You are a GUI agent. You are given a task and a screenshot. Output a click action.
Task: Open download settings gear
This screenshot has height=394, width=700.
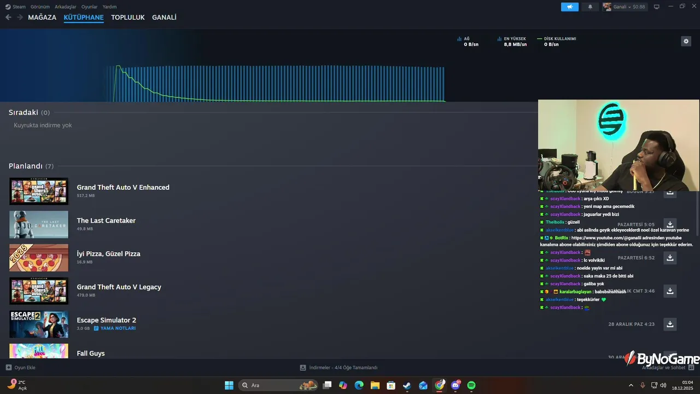point(686,41)
